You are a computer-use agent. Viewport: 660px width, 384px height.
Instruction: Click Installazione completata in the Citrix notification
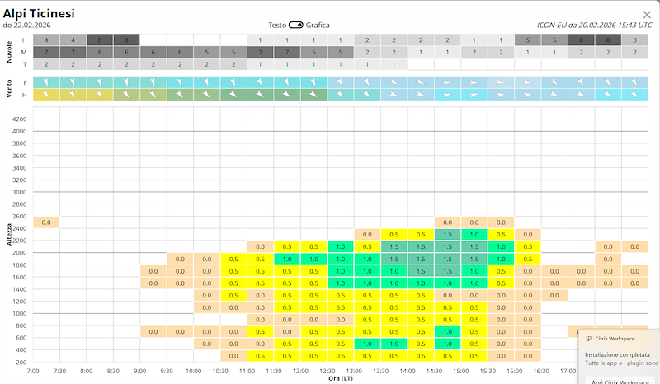click(617, 354)
